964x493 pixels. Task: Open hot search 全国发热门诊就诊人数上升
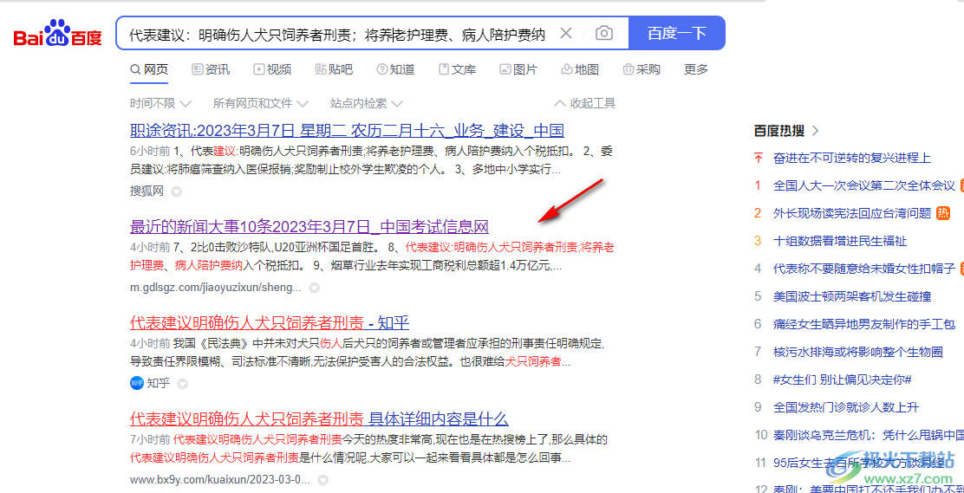pos(846,407)
